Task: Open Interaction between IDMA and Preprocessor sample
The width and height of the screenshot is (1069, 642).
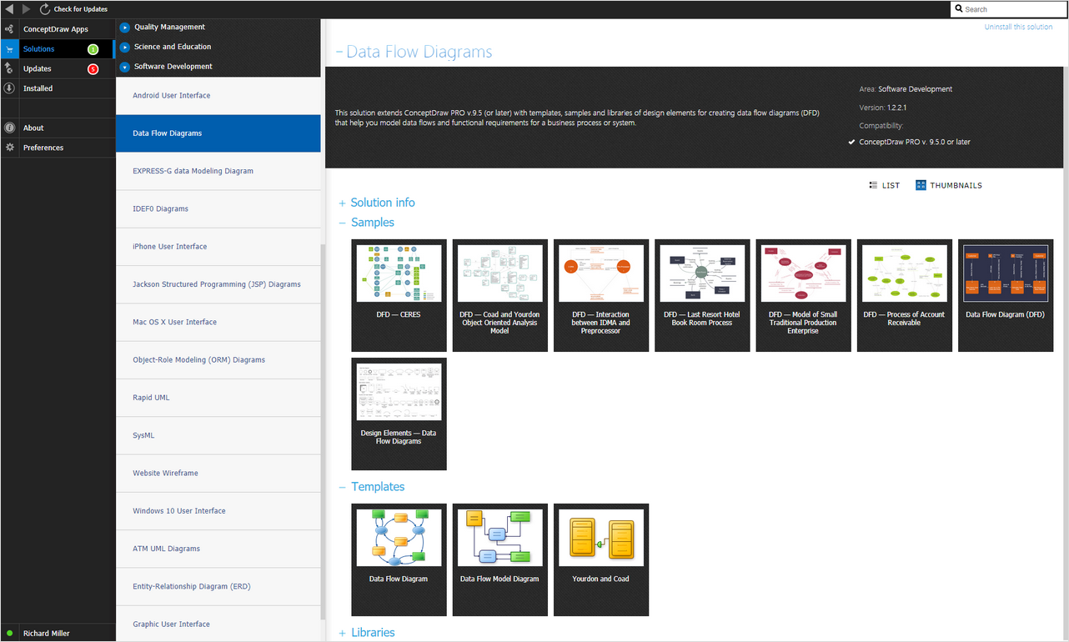Action: 601,295
